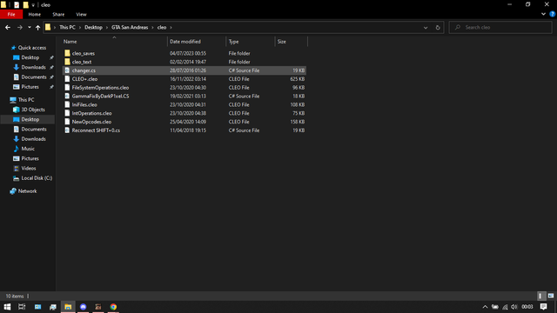
Task: Open Local Disk (C:) in navigation pane
Action: [x=37, y=178]
